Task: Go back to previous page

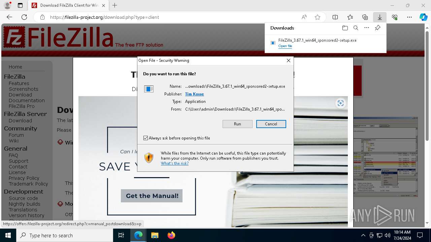Action: pos(9,17)
